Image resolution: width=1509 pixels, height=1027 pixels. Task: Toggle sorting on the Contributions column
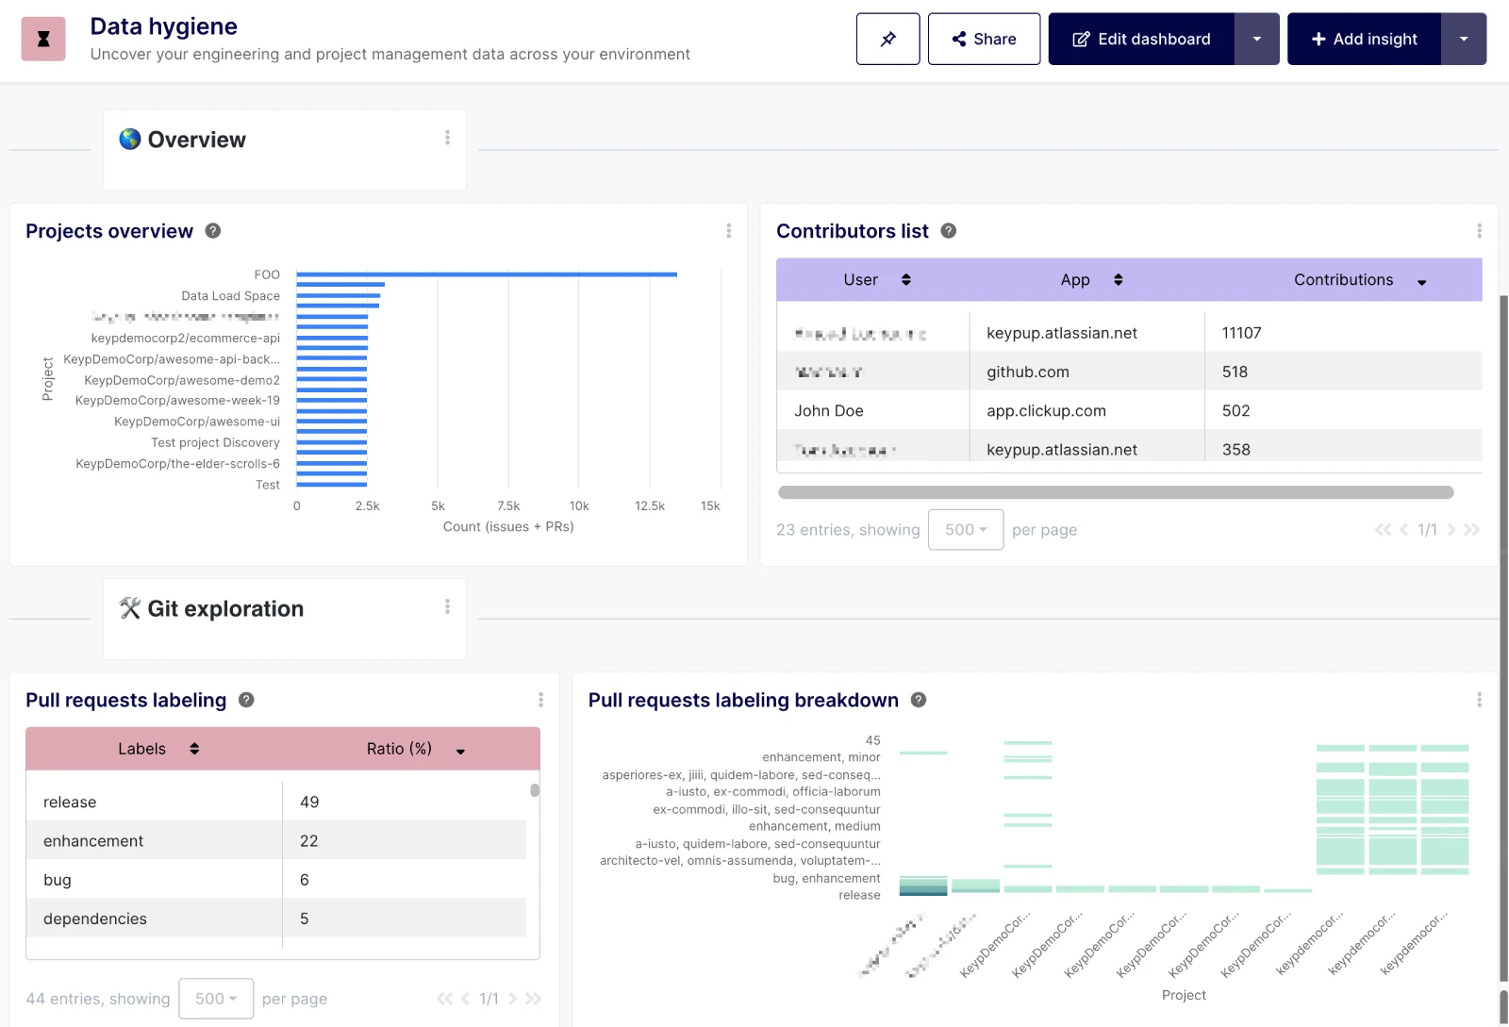(1422, 279)
